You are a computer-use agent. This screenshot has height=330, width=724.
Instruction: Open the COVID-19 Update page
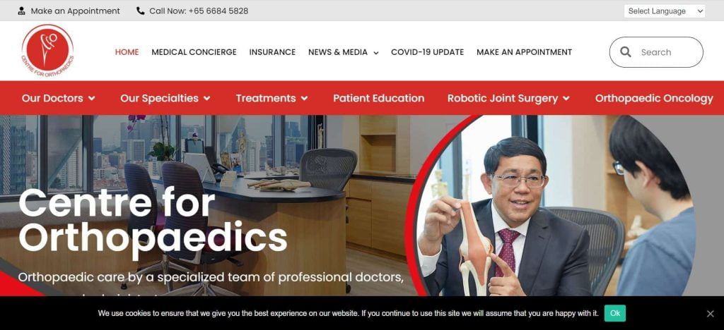[428, 52]
